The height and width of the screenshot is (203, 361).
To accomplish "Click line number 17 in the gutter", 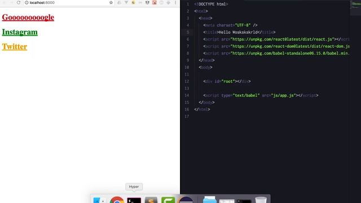I will click(x=187, y=117).
